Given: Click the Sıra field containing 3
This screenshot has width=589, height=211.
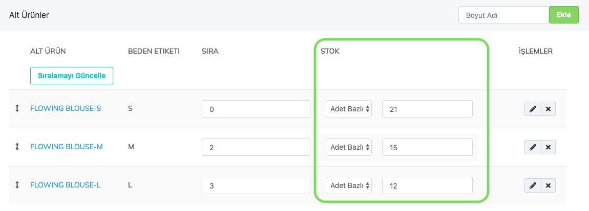Looking at the screenshot, I should (x=256, y=185).
